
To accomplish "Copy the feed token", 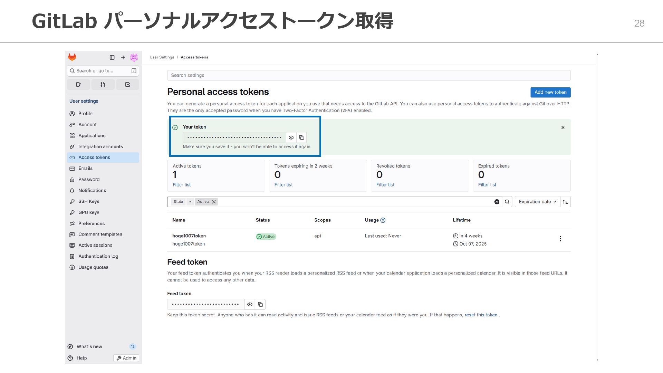I will [260, 304].
